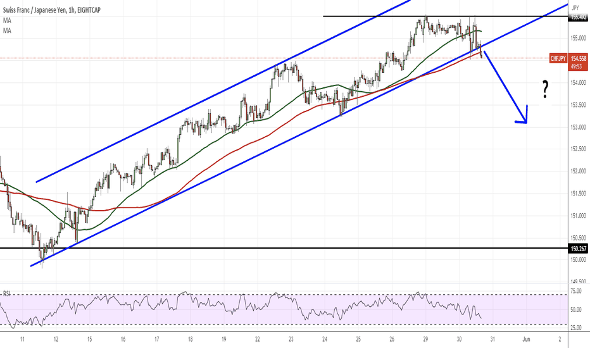
Task: Click the 150.267 support price label
Action: (579, 249)
